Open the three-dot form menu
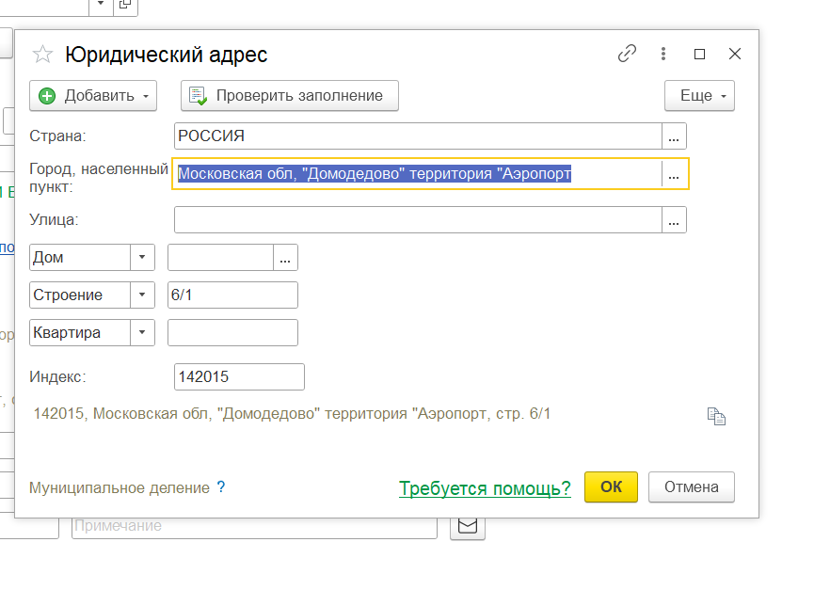Screen dimensions: 830x590 [x=663, y=54]
